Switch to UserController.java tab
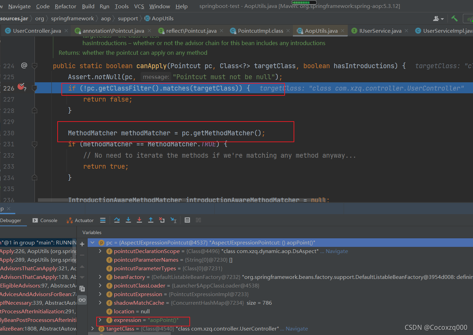Viewport: 473px width, 335px height. click(37, 31)
